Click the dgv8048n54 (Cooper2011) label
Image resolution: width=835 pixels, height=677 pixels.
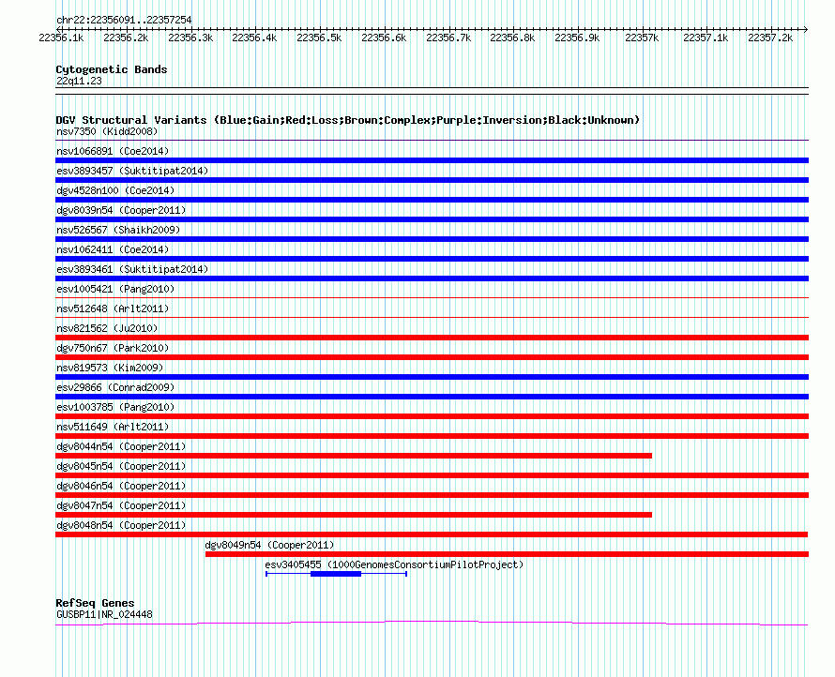(121, 525)
